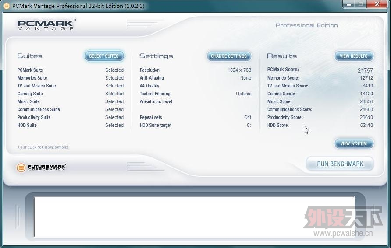
Task: Close the PCMark Vantage window
Action: click(x=377, y=4)
